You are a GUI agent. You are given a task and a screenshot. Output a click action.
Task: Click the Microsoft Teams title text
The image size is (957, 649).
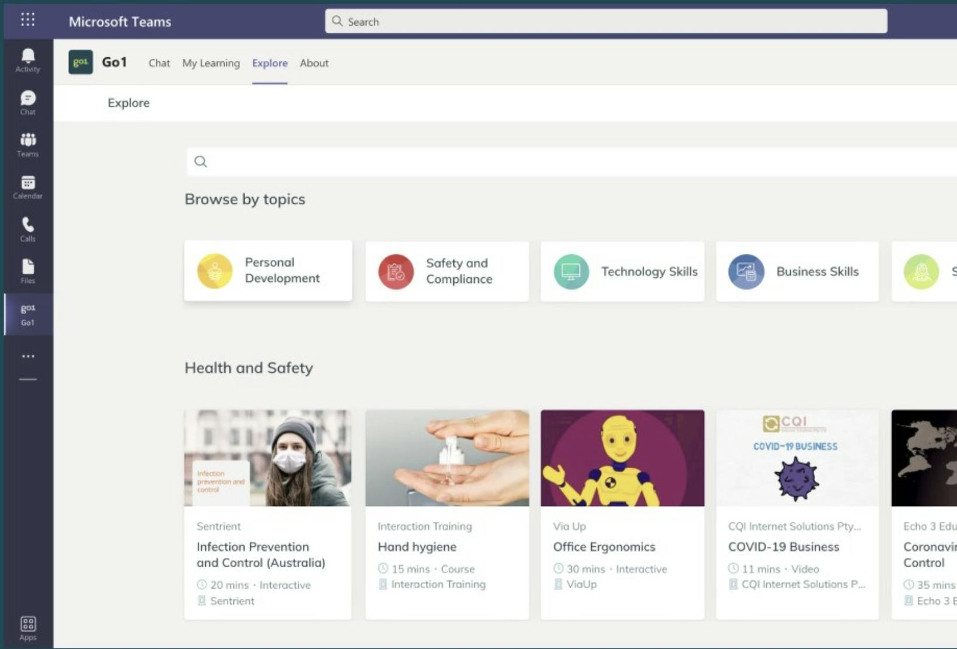[x=120, y=22]
